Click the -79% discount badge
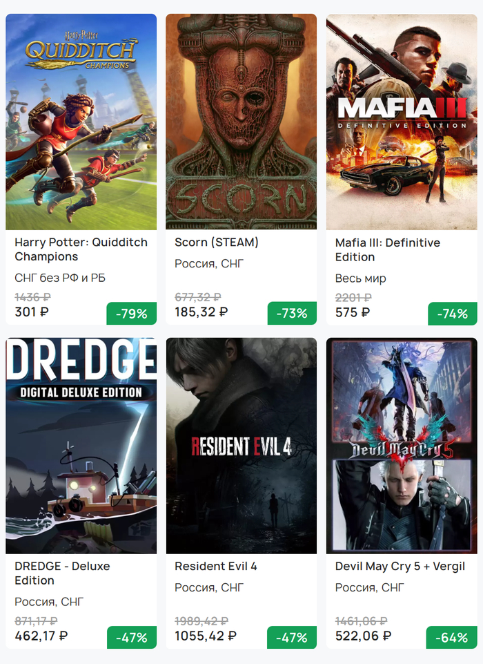The width and height of the screenshot is (483, 664). (x=131, y=314)
